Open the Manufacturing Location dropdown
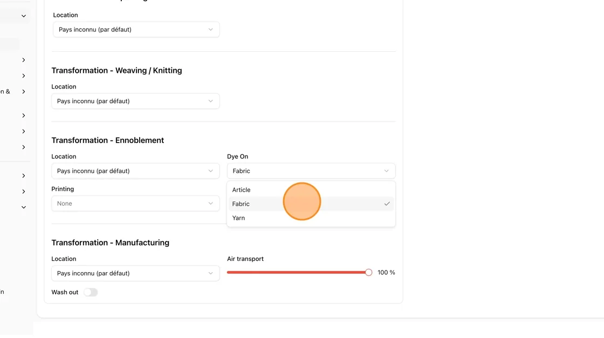Image resolution: width=604 pixels, height=338 pixels. 135,273
